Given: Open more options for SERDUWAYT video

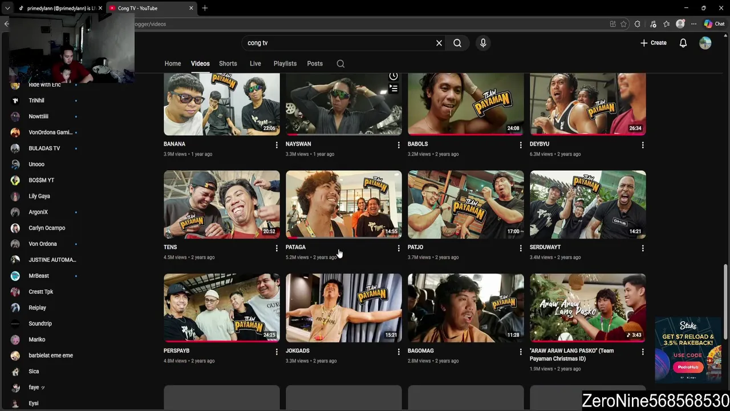Looking at the screenshot, I should [643, 248].
